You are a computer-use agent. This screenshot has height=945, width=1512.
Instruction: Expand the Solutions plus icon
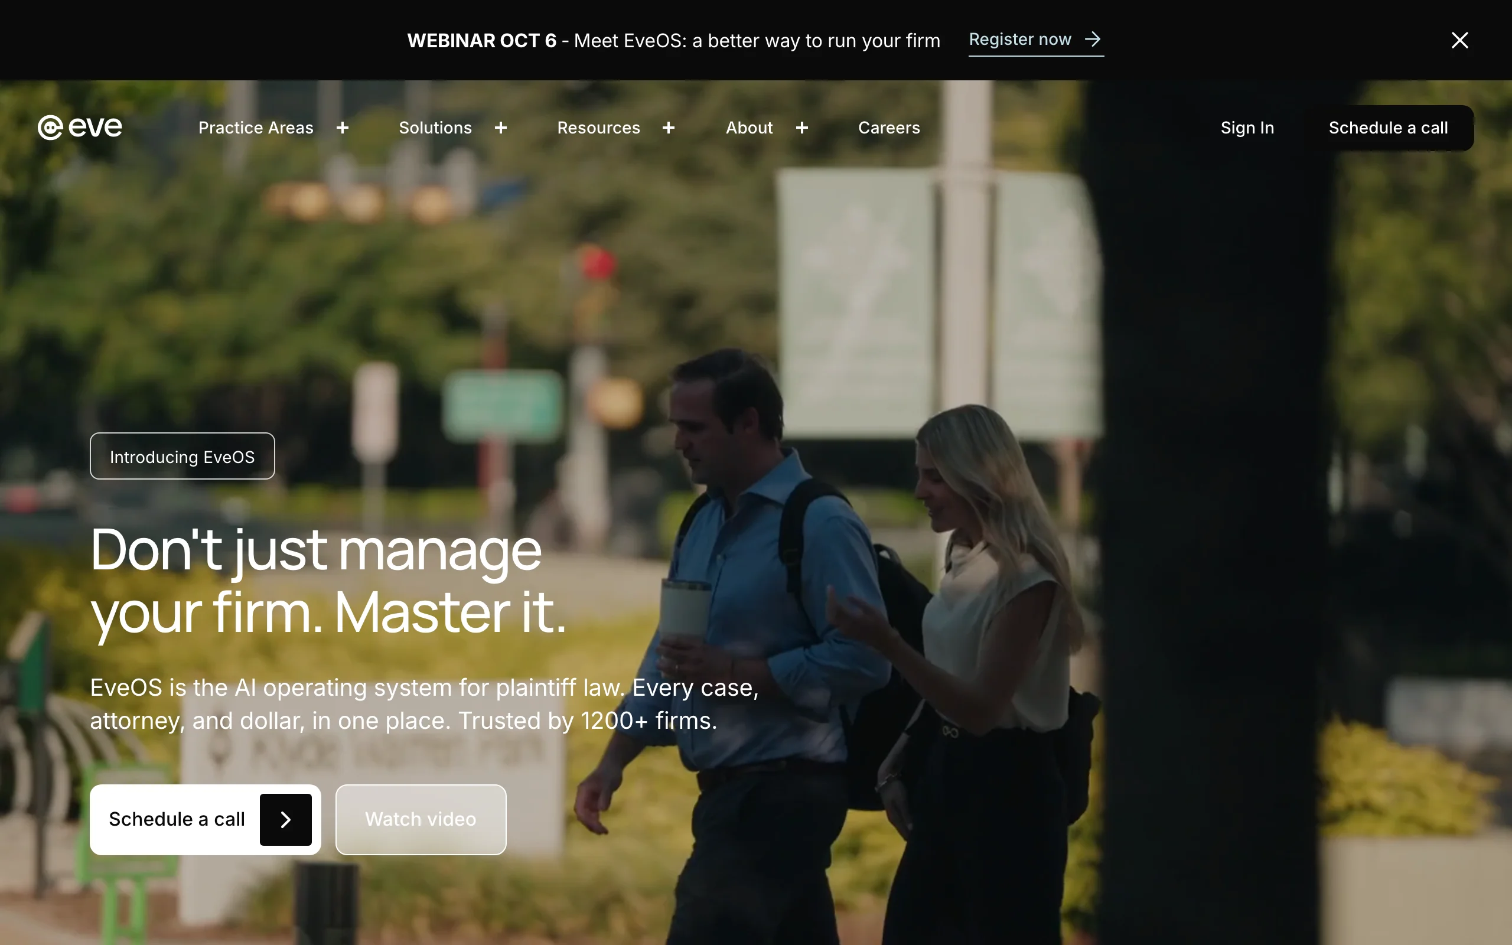coord(500,128)
